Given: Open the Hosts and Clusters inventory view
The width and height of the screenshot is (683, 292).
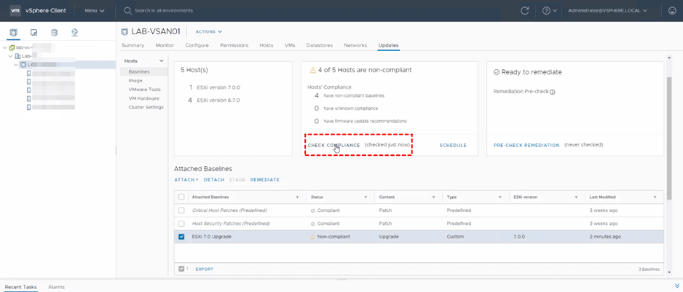Looking at the screenshot, I should click(x=14, y=33).
